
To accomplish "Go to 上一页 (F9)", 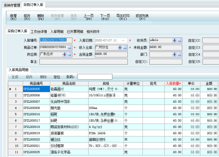I will pyautogui.click(x=89, y=17).
